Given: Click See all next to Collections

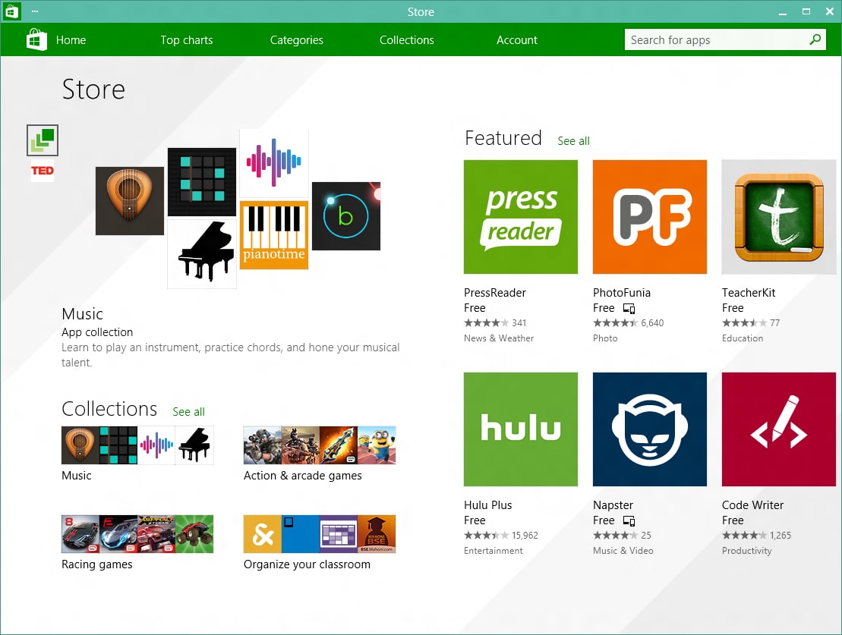Looking at the screenshot, I should point(188,412).
